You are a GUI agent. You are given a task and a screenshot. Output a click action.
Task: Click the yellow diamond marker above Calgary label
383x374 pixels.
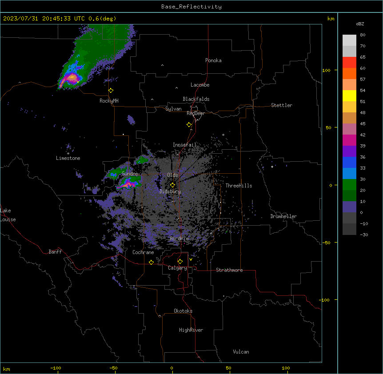[x=180, y=262]
